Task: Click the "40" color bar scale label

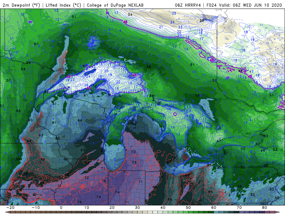Action: pos(163,208)
